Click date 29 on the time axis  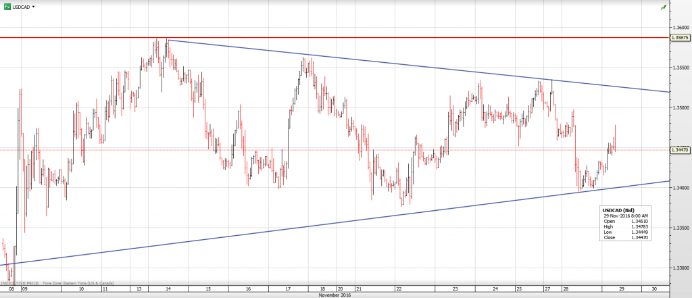click(620, 289)
